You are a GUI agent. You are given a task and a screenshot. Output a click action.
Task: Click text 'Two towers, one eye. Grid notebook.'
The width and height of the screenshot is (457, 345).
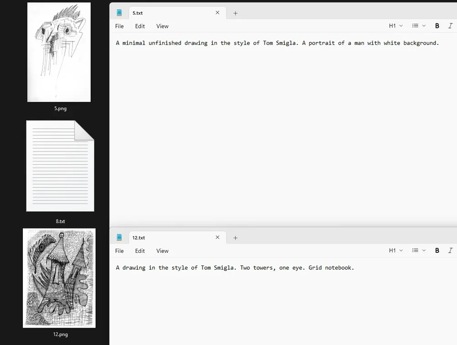(297, 268)
